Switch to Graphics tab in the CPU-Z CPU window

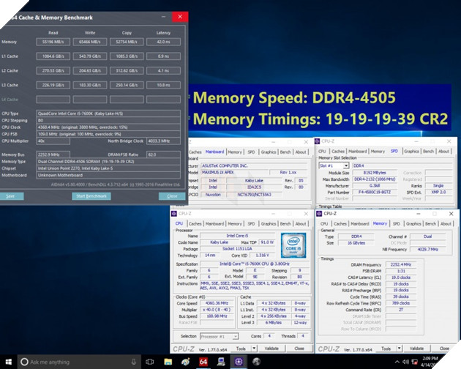click(x=269, y=224)
